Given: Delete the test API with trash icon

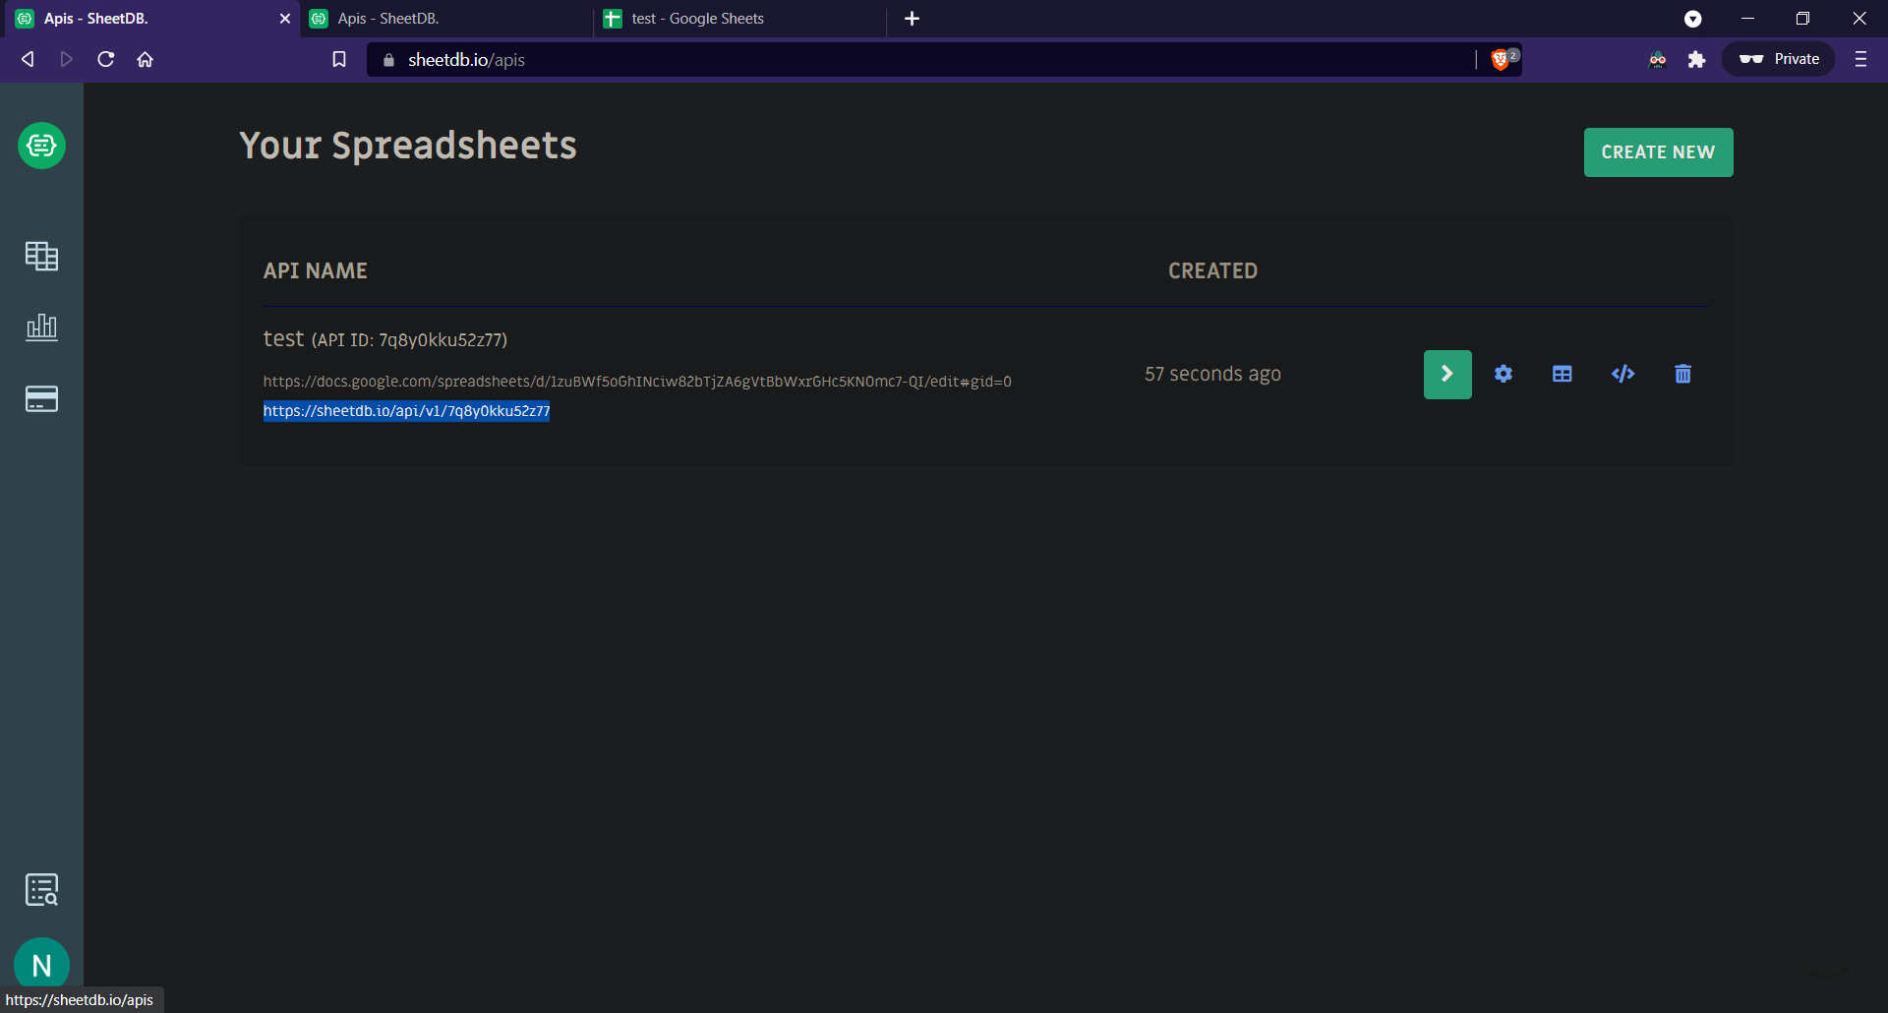Looking at the screenshot, I should [x=1683, y=374].
